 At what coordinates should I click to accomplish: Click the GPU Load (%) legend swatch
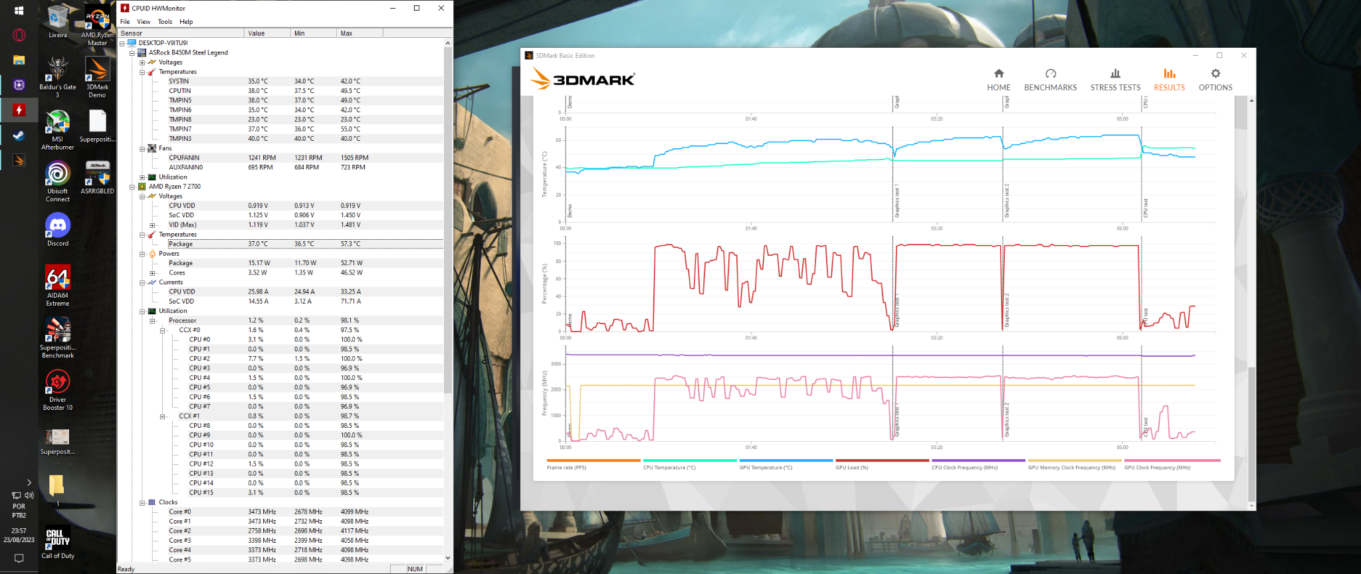coord(882,460)
